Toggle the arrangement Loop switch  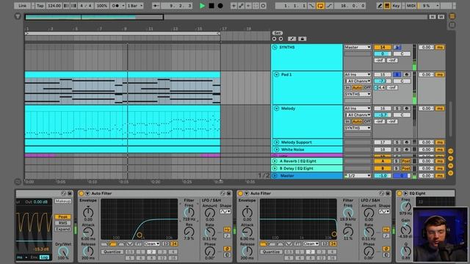[x=320, y=6]
